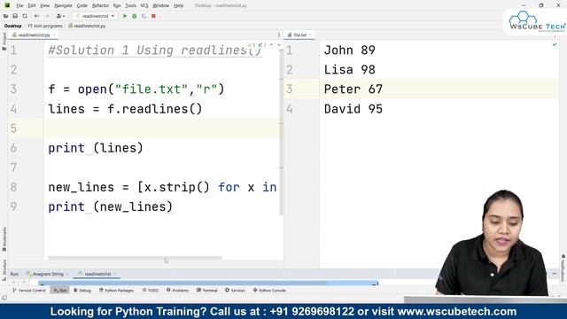Click the horizontal scrollbar of code editor
The image size is (567, 319).
click(x=135, y=258)
